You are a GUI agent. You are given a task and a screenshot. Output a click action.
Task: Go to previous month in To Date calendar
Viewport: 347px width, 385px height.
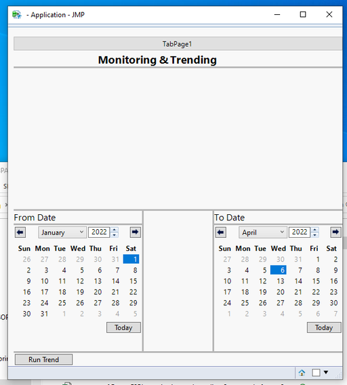pos(220,232)
